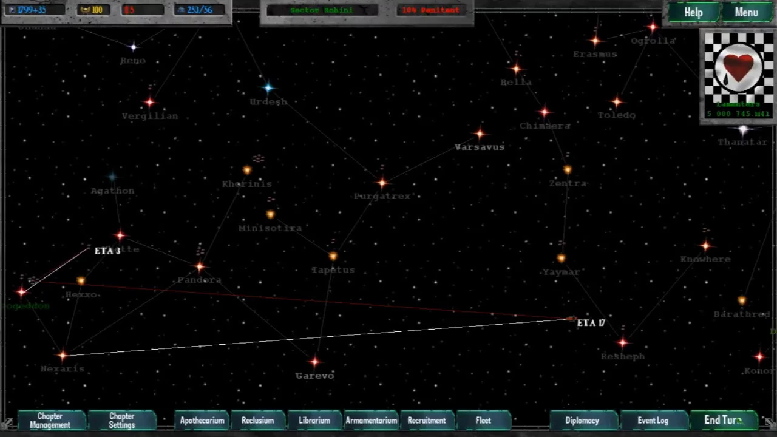Select the Garevo red star

(x=314, y=362)
